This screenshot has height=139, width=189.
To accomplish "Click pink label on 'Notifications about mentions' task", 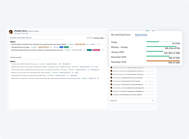I will click(96, 50).
